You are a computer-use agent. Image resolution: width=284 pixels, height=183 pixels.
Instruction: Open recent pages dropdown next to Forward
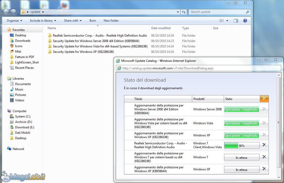[x=18, y=12]
